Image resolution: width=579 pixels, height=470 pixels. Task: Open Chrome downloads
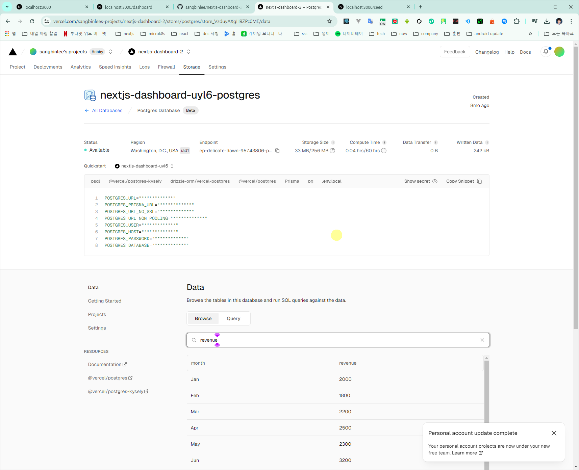coord(547,21)
